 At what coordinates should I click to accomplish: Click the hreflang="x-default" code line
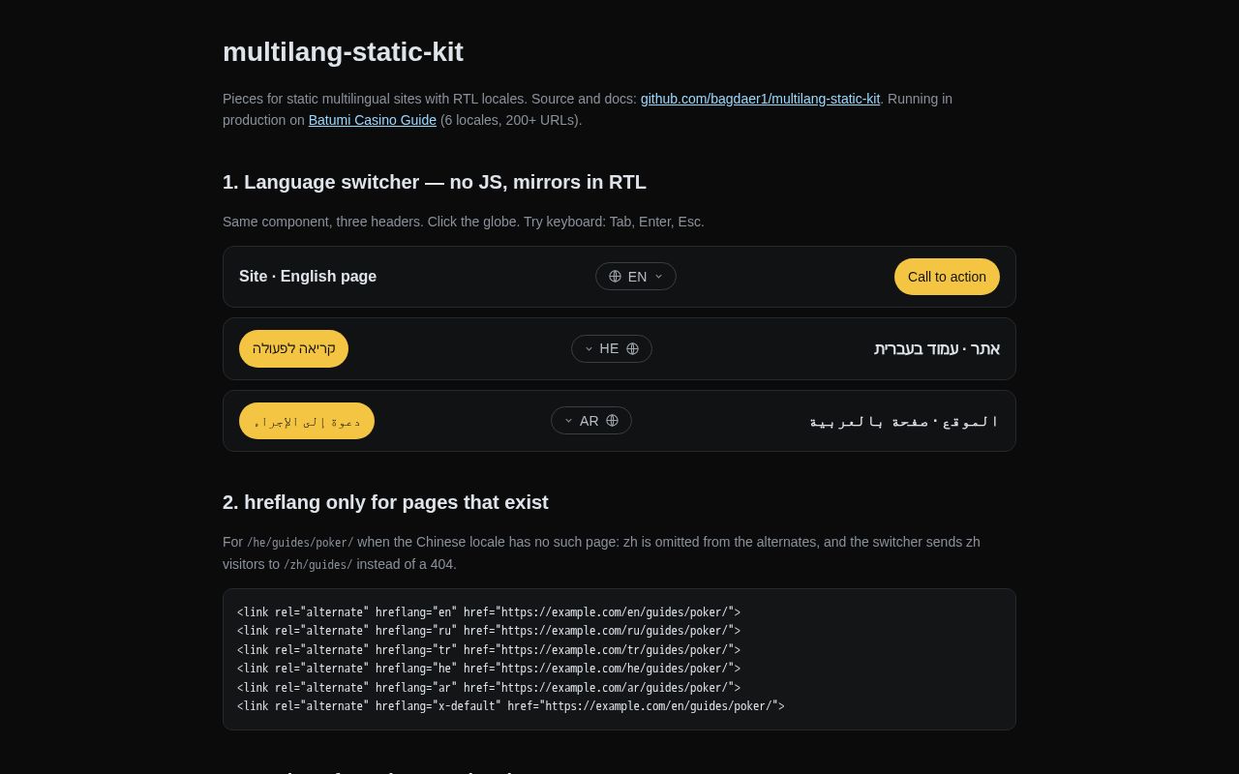[x=511, y=706]
